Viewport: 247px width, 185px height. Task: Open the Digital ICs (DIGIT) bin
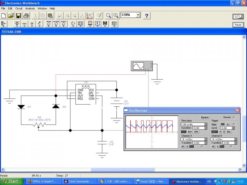point(64,24)
